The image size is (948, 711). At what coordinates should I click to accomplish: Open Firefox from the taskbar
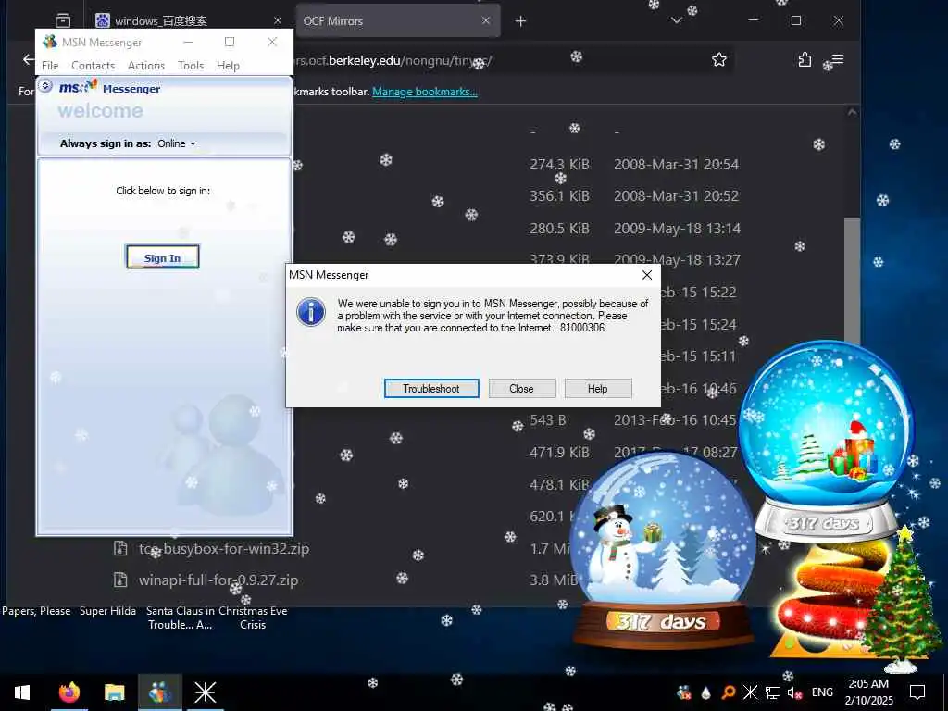click(x=69, y=692)
